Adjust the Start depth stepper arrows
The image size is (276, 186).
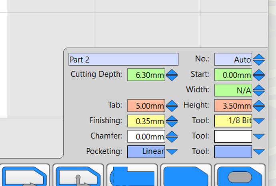point(259,75)
